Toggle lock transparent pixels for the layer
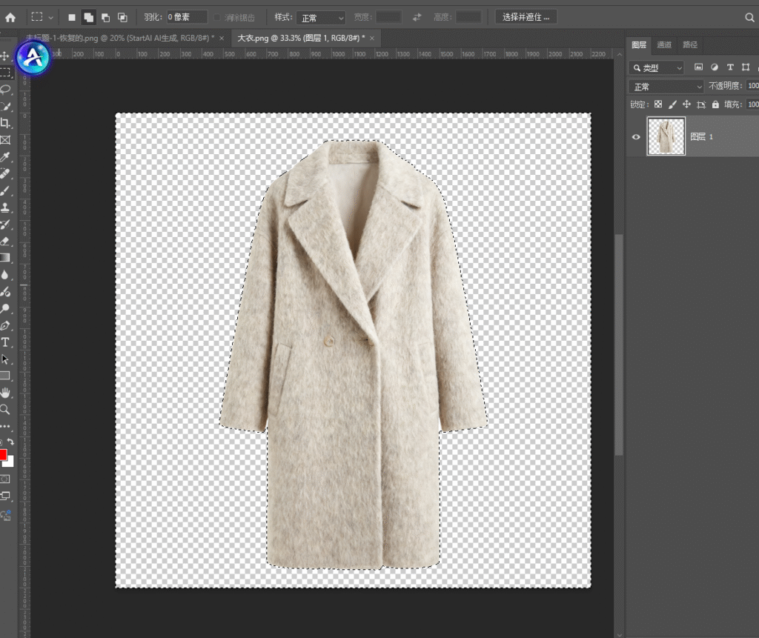This screenshot has width=759, height=638. click(x=658, y=104)
